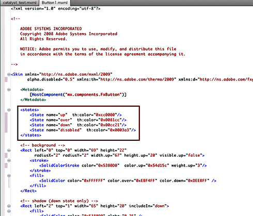Click the visible.up="false" attribute
The image size is (253, 216).
(181, 155)
